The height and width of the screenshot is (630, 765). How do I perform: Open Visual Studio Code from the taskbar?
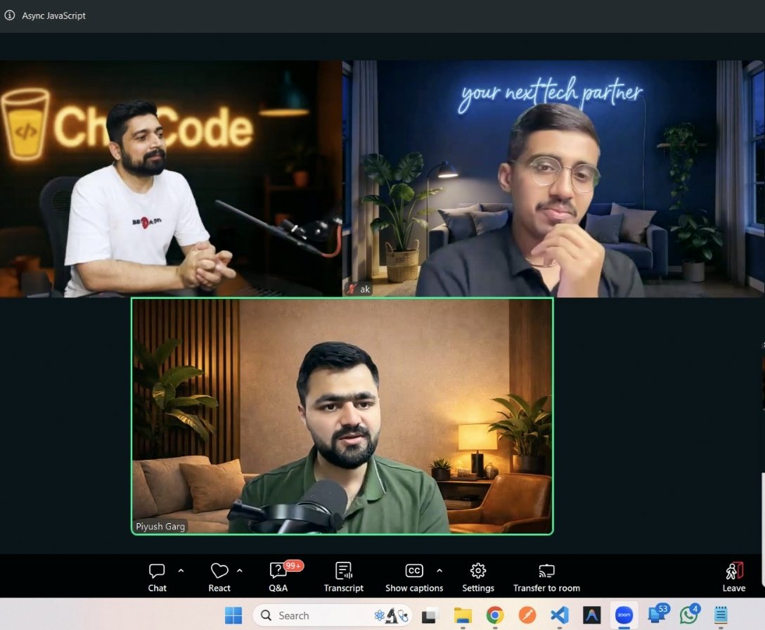click(x=560, y=615)
